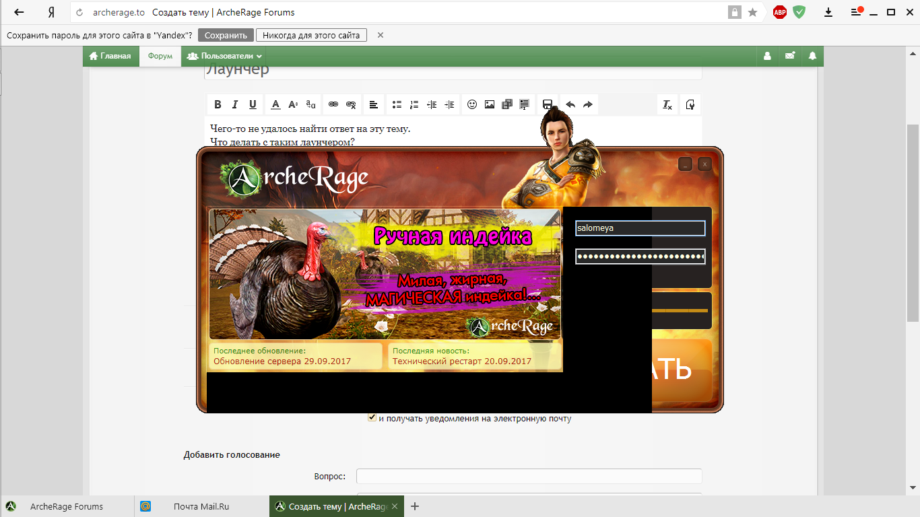Click the launcher image close X button
This screenshot has height=517, width=920.
pyautogui.click(x=704, y=164)
